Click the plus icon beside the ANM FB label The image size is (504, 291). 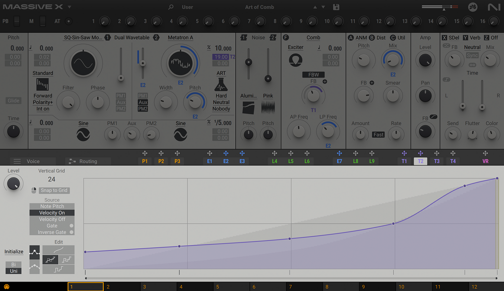(x=372, y=83)
